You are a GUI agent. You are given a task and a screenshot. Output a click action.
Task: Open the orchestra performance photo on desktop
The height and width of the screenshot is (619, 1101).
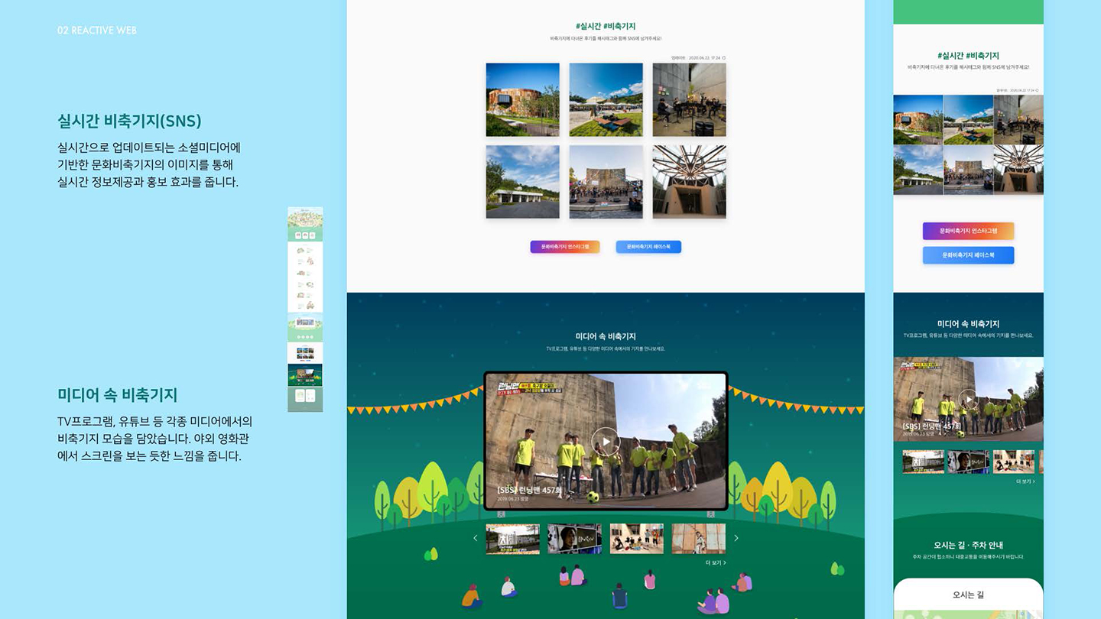tap(689, 99)
